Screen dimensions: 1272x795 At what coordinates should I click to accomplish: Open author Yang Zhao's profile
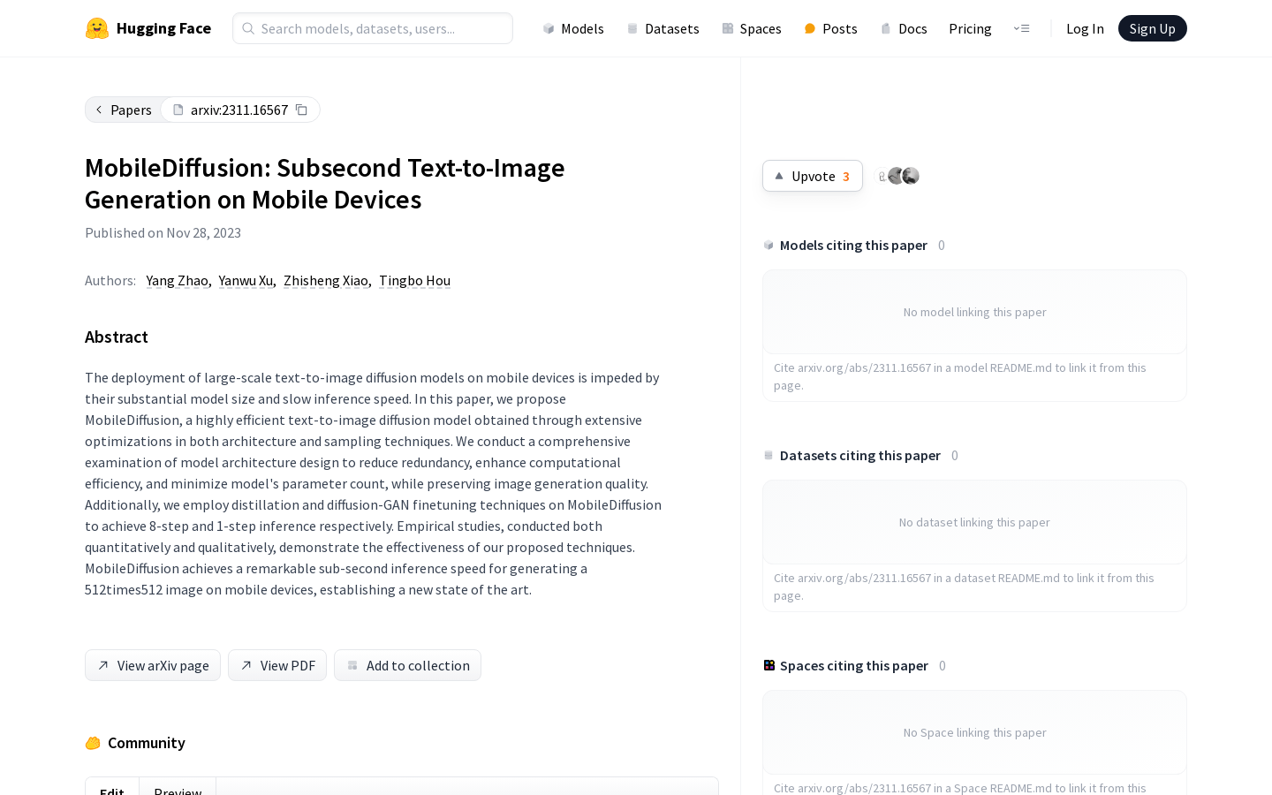[177, 280]
